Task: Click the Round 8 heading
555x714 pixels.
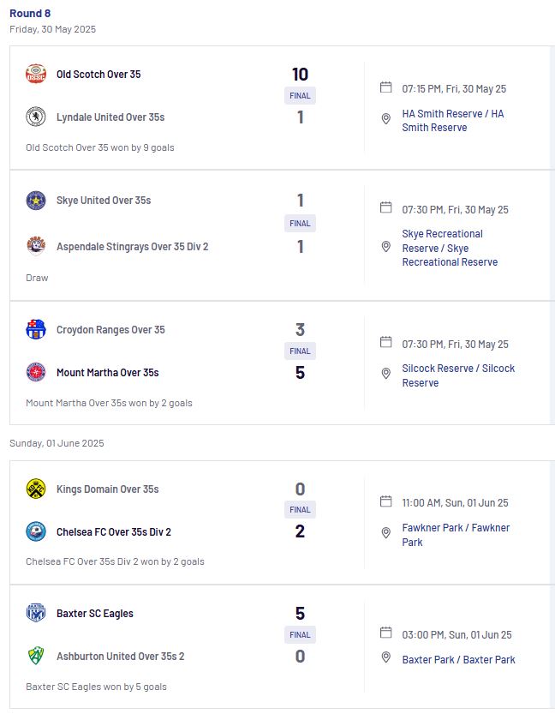Action: click(30, 13)
